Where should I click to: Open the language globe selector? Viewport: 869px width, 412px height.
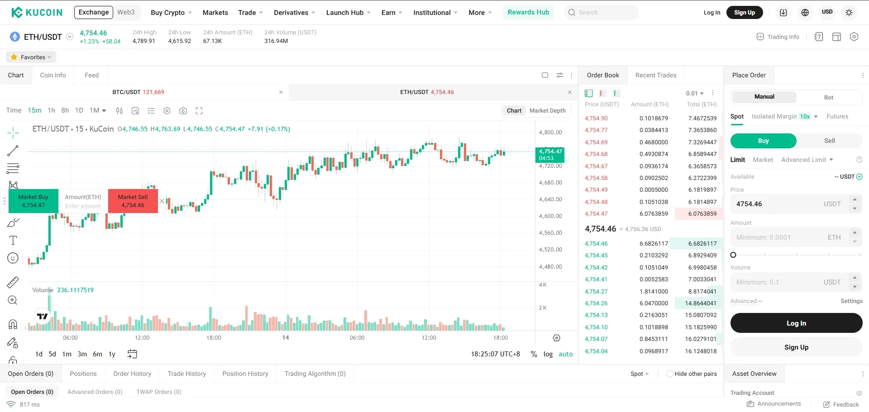[805, 13]
